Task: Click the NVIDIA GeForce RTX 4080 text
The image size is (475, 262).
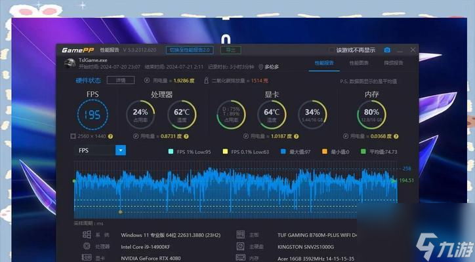Action: click(x=151, y=258)
